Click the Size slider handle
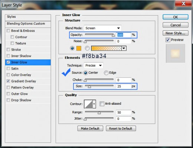The height and width of the screenshot is (148, 193). point(89,87)
